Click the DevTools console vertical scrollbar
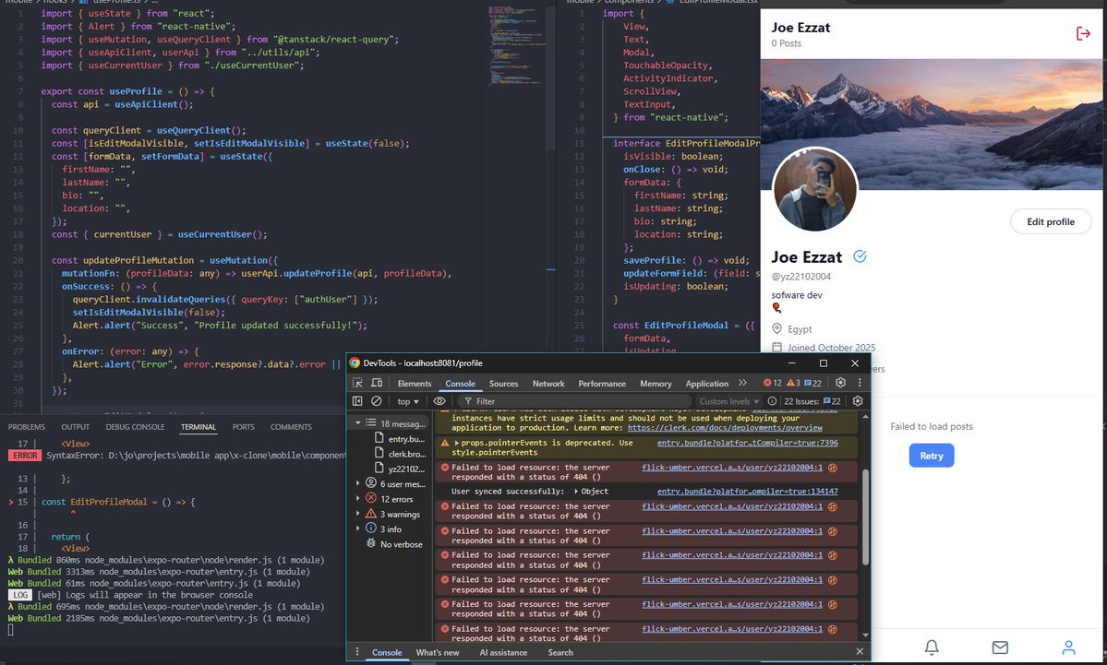This screenshot has width=1107, height=665. pyautogui.click(x=866, y=517)
